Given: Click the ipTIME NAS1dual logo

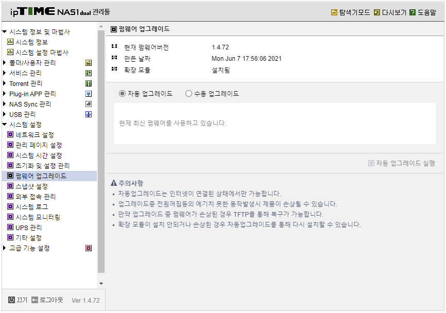Looking at the screenshot, I should (x=60, y=12).
